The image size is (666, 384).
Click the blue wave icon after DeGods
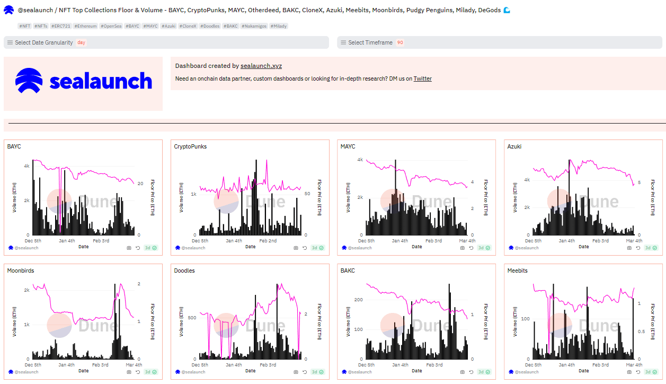507,10
